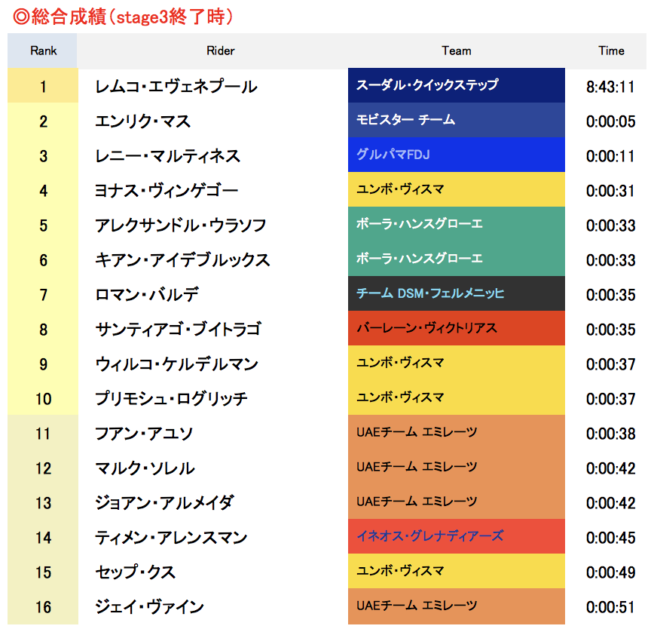Click the イネオス・グレナディアーズ team cell
The height and width of the screenshot is (632, 654).
click(x=457, y=536)
